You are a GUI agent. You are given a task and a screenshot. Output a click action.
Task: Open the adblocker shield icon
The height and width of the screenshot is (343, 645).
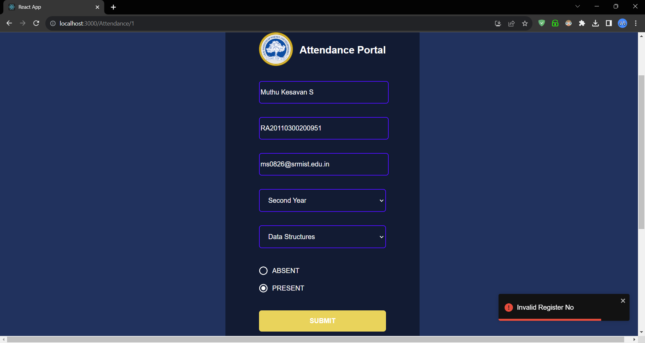(x=542, y=23)
